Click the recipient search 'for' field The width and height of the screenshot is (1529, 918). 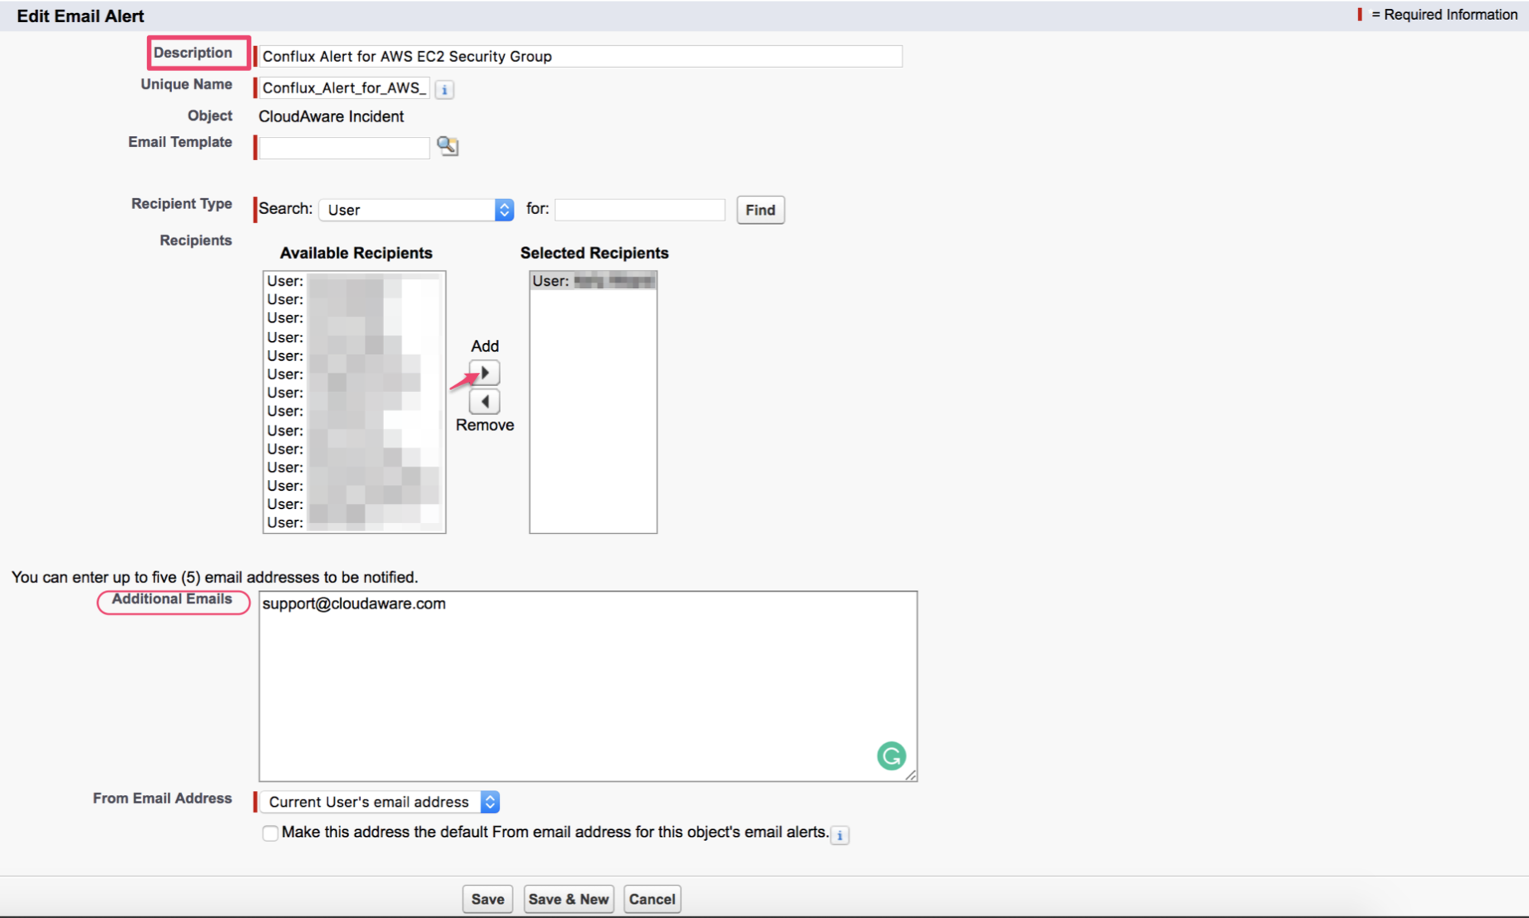coord(639,209)
